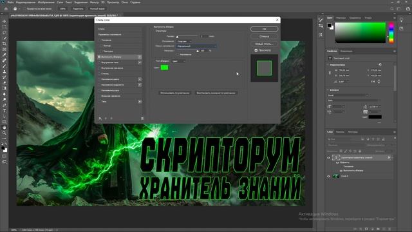The height and width of the screenshot is (232, 412).
Task: Select the Horizontal Type tool
Action: (5, 111)
